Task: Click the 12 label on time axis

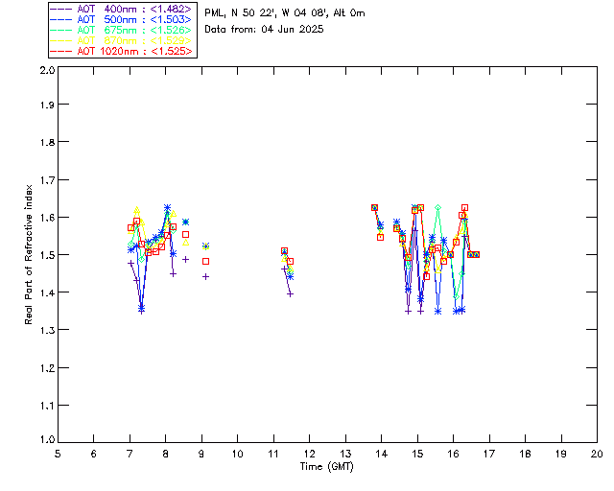Action: click(x=309, y=454)
